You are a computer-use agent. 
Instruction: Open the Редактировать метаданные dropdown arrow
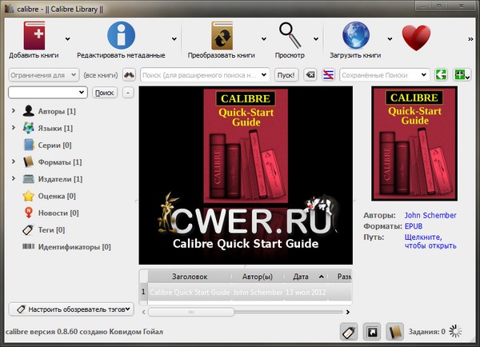coord(174,39)
